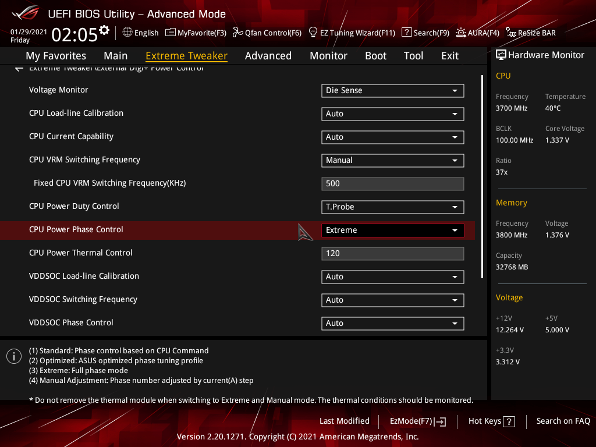Select the CPU Current Capability row label

click(71, 136)
